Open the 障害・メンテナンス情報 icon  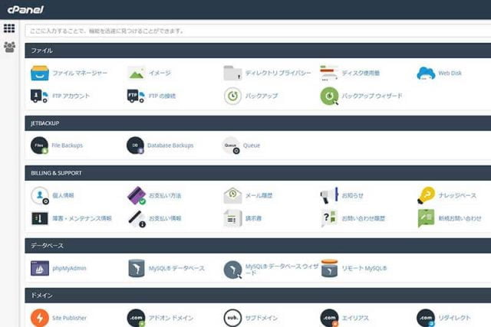tap(40, 218)
